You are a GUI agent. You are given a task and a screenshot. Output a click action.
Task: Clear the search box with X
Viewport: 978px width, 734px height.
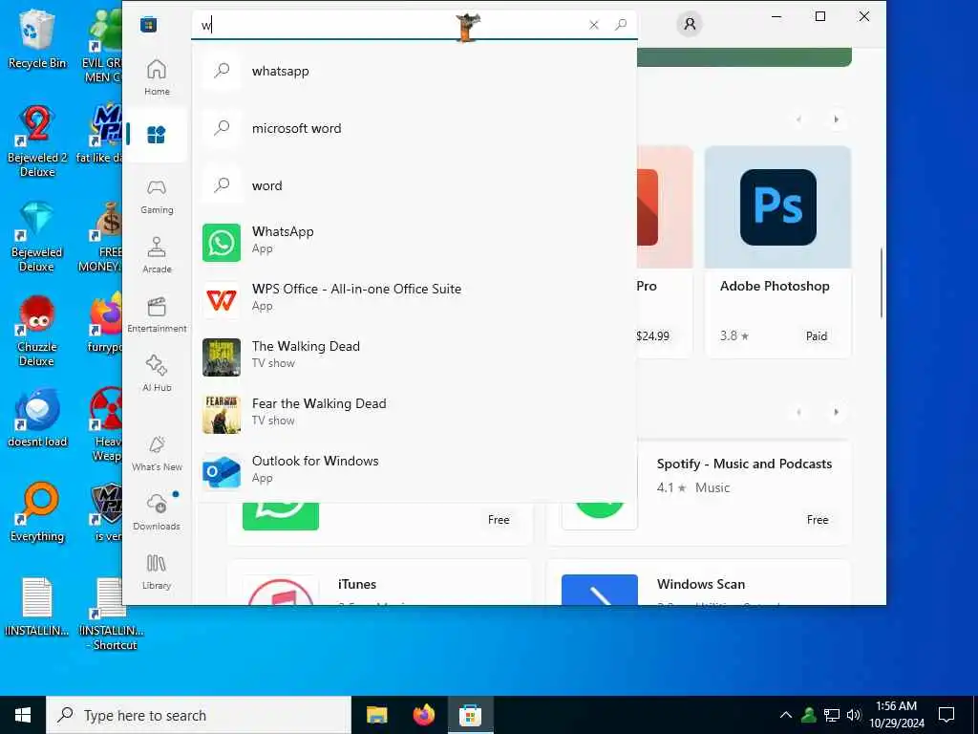coord(594,25)
